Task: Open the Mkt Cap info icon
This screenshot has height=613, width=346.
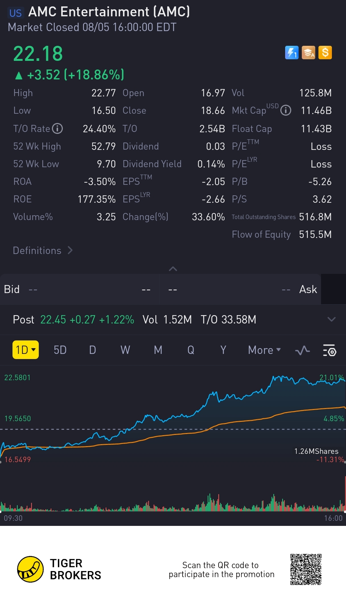Action: point(286,110)
